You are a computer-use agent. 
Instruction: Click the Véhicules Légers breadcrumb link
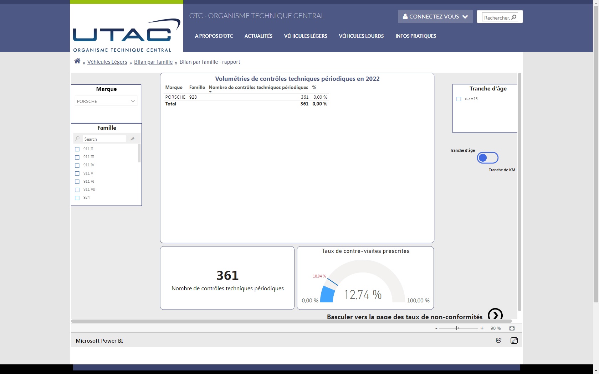click(x=107, y=62)
